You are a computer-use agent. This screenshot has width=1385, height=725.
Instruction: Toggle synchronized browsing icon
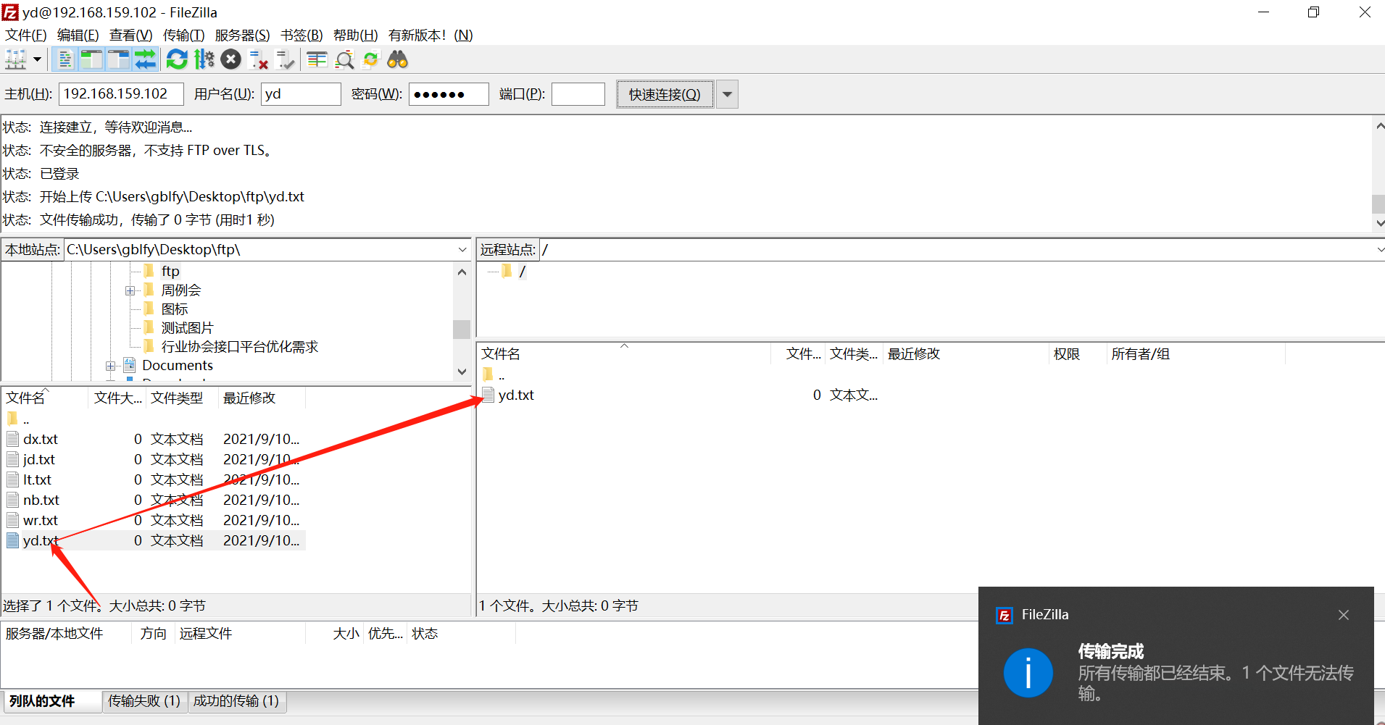click(371, 59)
